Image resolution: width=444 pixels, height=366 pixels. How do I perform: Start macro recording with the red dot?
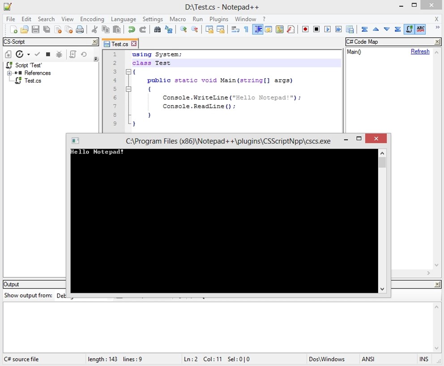tap(305, 30)
